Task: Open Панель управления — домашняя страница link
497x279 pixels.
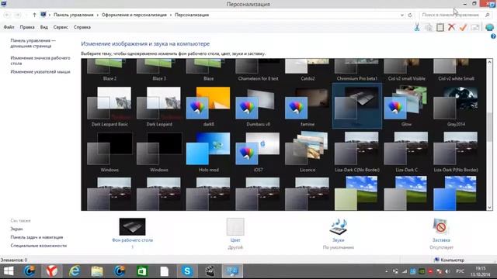Action: pos(33,43)
